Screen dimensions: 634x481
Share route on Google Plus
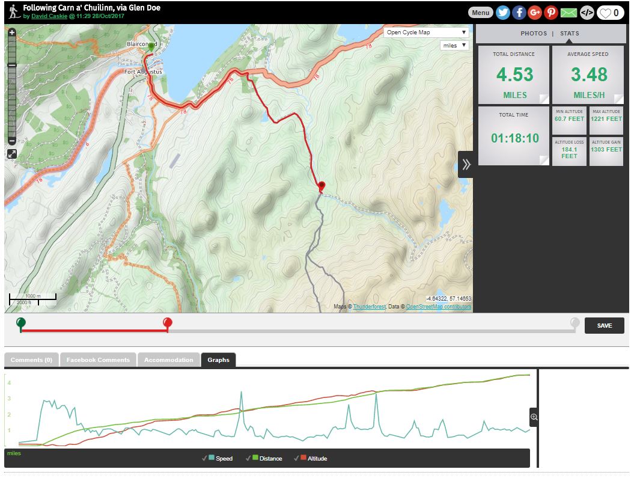[535, 13]
